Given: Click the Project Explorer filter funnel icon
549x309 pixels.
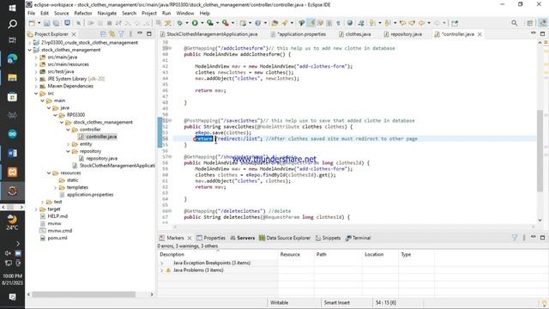Looking at the screenshot, I should [x=121, y=34].
